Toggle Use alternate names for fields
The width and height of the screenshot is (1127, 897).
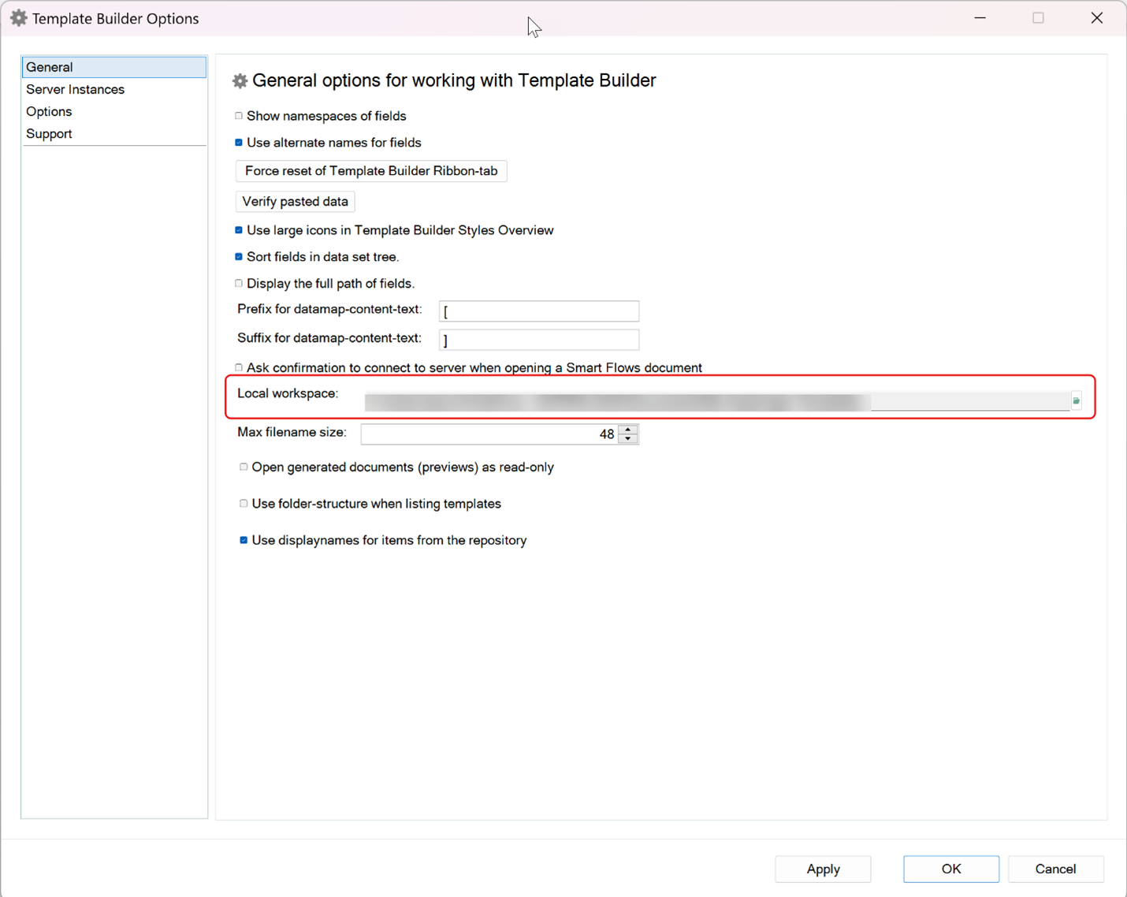pos(239,143)
